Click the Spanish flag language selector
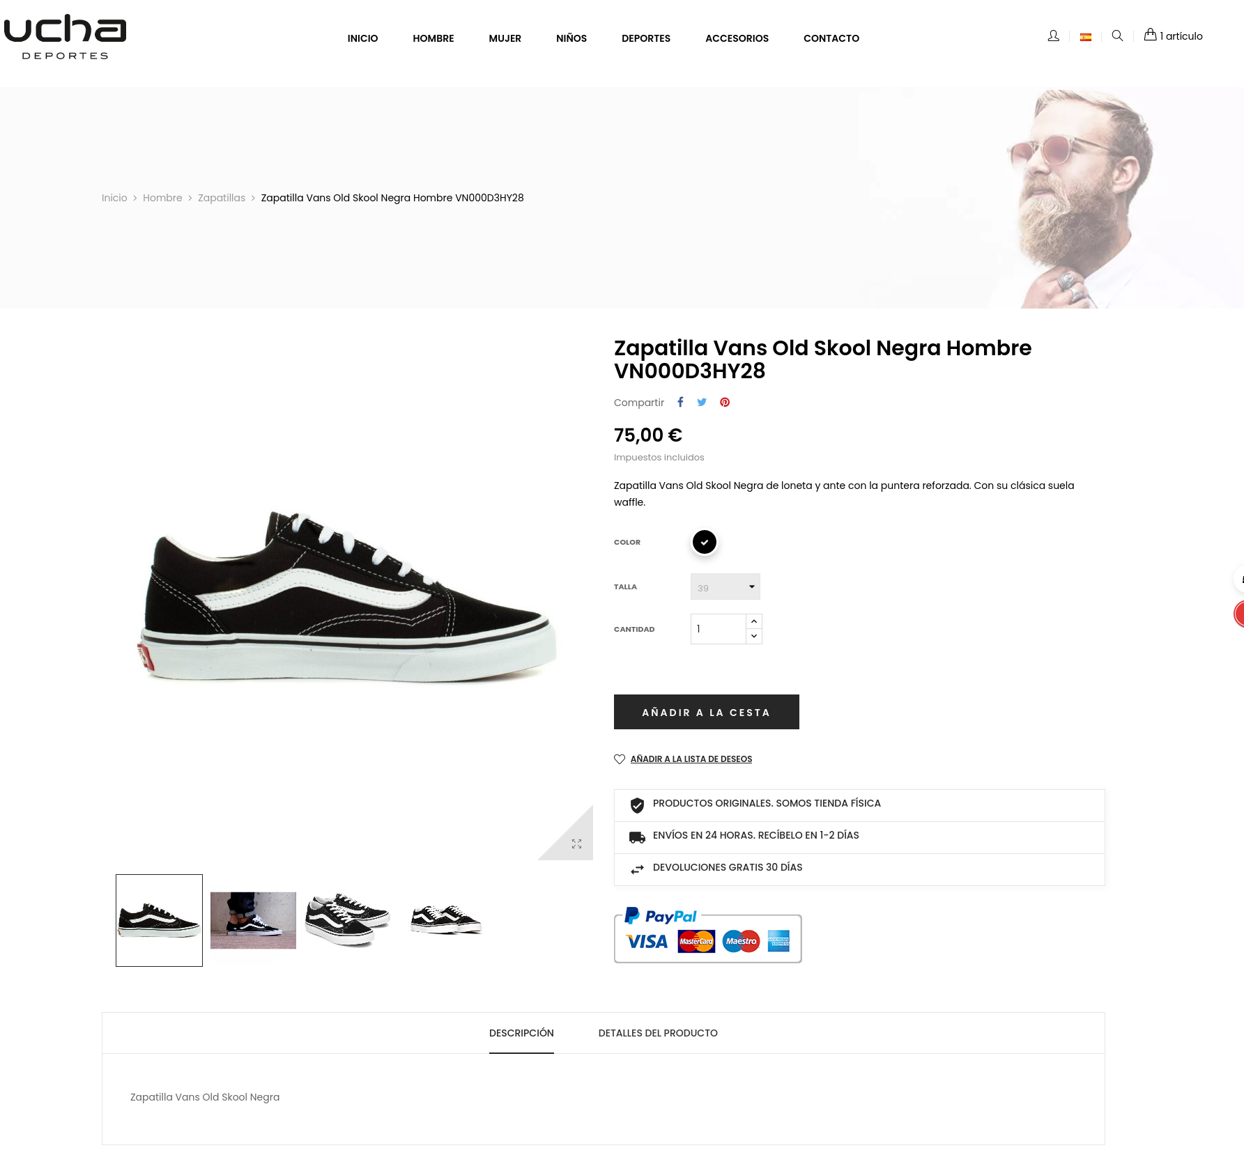The width and height of the screenshot is (1244, 1173). click(x=1086, y=37)
